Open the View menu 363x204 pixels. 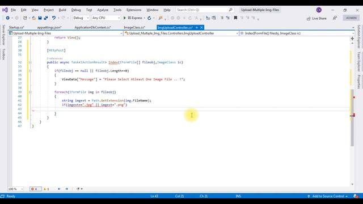click(35, 10)
